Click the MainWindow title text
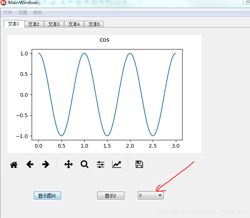 (x=23, y=3)
